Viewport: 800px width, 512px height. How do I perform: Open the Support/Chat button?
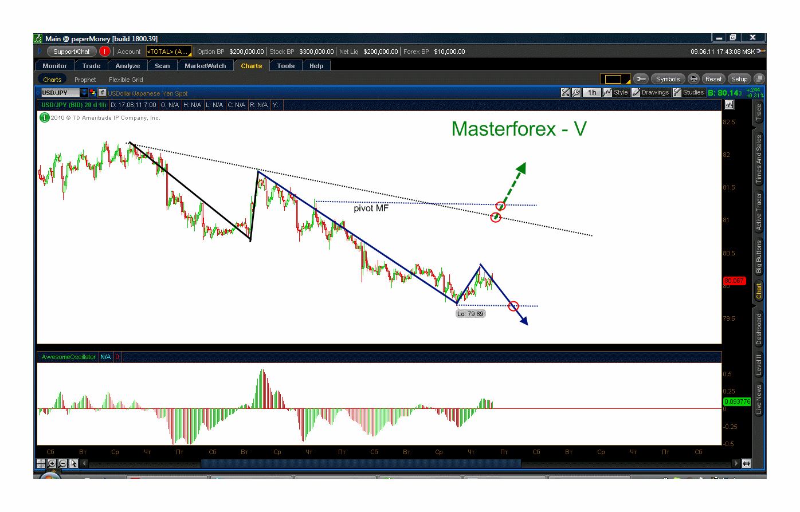pos(72,52)
